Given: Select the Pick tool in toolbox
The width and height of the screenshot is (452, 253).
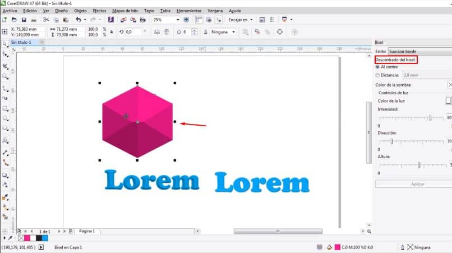Looking at the screenshot, I should pos(5,44).
